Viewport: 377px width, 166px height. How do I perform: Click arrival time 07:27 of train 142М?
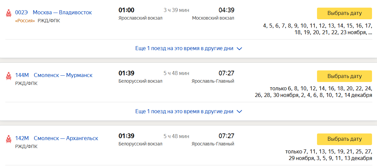point(226,136)
